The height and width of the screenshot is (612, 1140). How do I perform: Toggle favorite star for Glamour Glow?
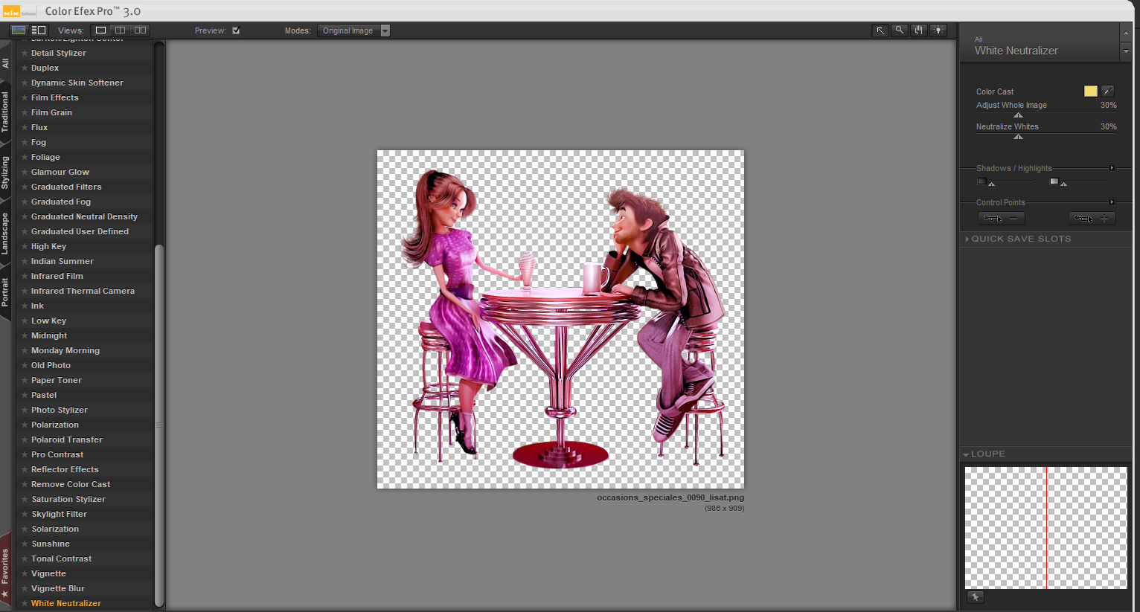[x=25, y=172]
